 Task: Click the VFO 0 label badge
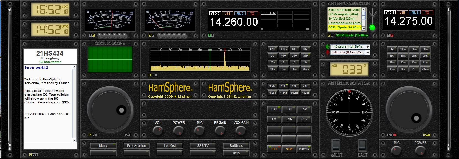click(215, 13)
